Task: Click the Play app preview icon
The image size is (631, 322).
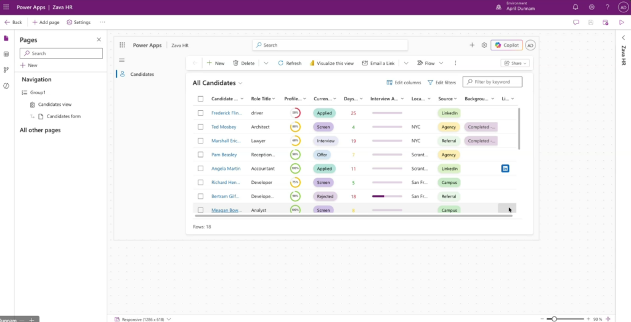Action: (x=622, y=22)
